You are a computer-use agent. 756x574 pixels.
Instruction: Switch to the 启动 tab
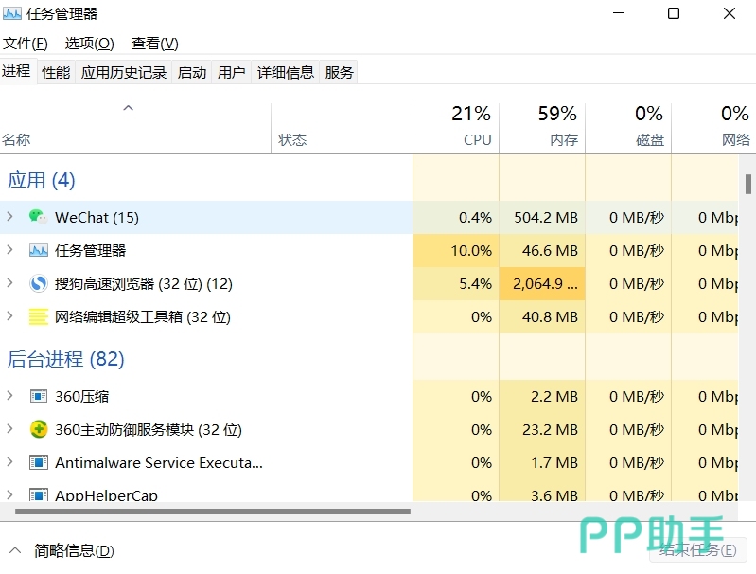pos(192,72)
